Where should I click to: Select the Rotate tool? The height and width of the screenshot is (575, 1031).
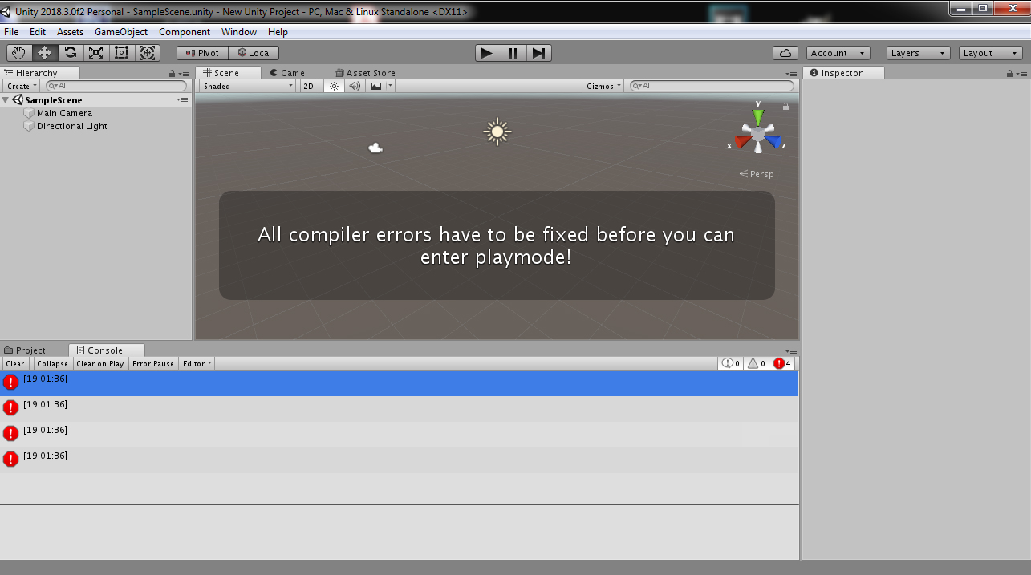71,53
